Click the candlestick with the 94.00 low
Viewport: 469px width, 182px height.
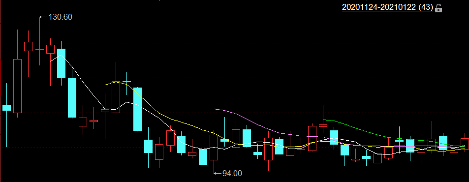point(214,152)
